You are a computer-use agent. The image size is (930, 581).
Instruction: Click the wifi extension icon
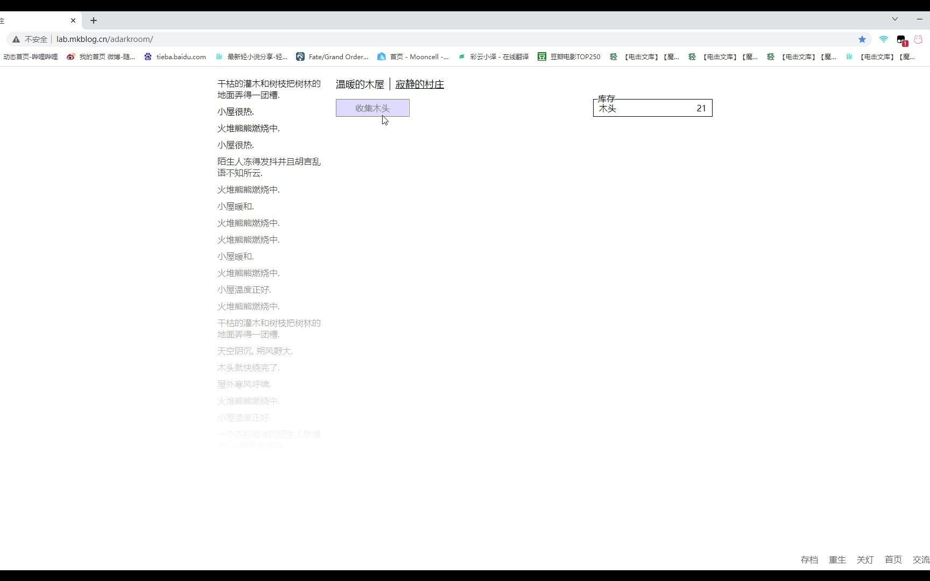(x=883, y=39)
